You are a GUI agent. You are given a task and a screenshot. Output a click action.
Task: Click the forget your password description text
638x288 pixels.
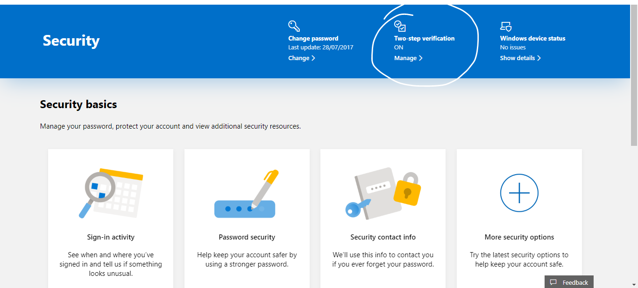(383, 260)
